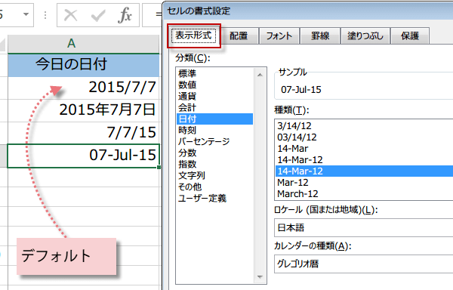Choose unhighlighted 14-Mar-12 date type
Screen dimensions: 453x290
pos(364,160)
